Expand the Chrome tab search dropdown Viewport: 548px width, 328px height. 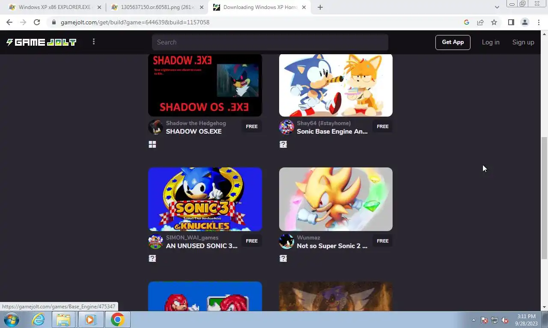(497, 7)
